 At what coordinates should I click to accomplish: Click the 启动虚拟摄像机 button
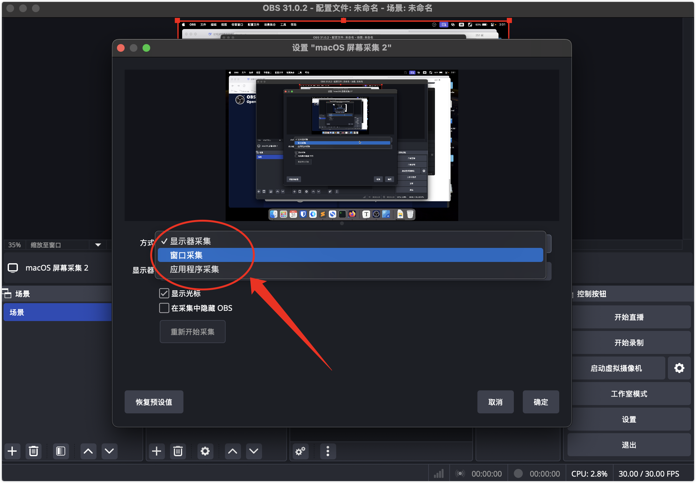click(x=617, y=368)
